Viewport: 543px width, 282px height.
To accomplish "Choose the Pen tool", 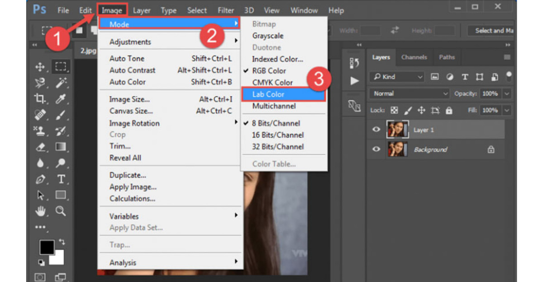I will click(x=41, y=180).
